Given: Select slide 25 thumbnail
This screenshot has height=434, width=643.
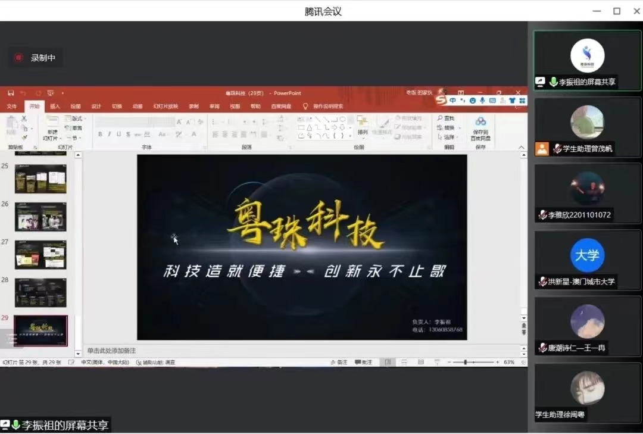Looking at the screenshot, I should [x=40, y=179].
